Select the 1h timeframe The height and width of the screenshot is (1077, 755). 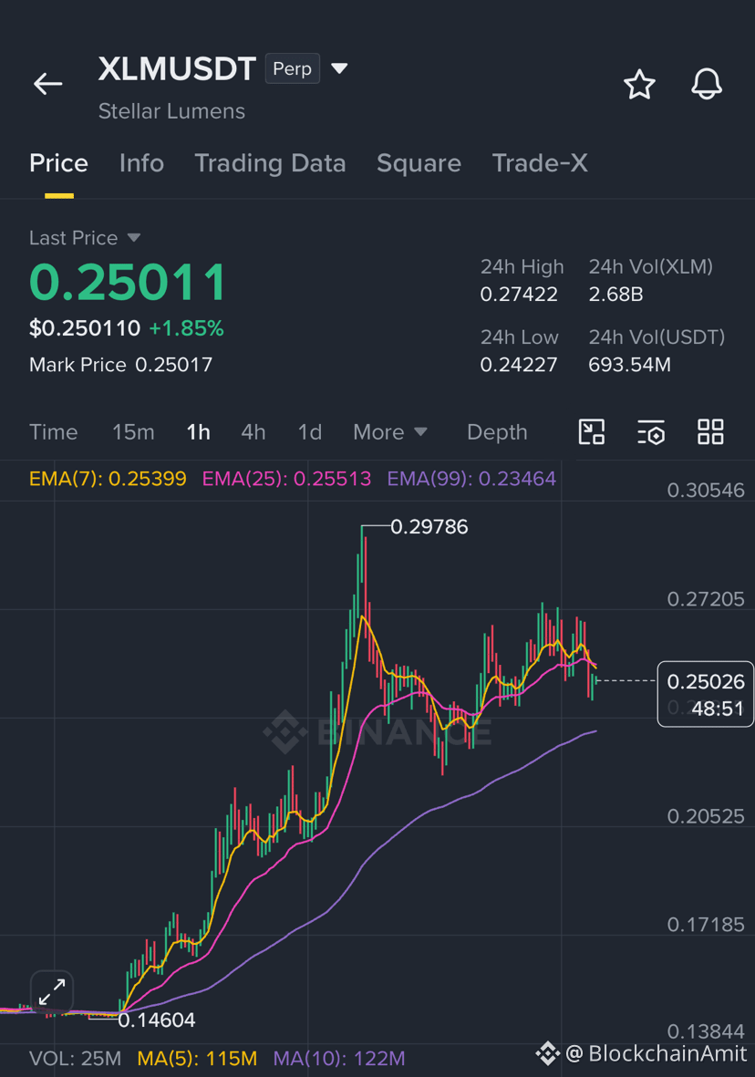coord(199,432)
